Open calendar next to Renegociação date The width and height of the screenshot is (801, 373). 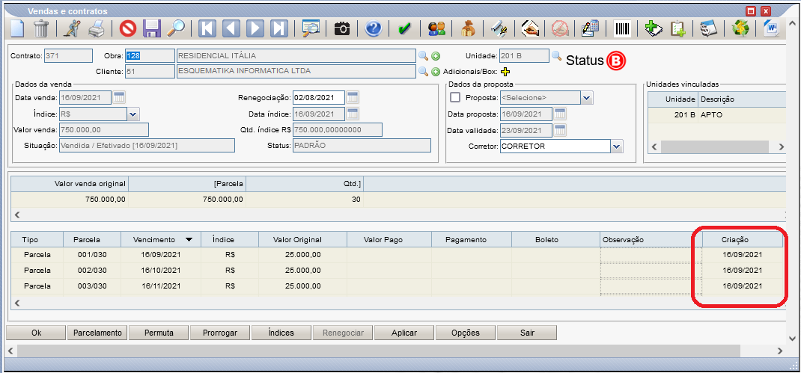[353, 97]
